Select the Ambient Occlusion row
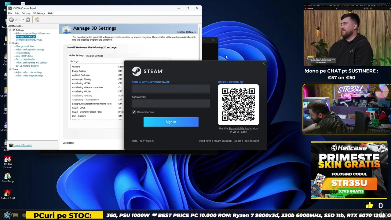 [97, 75]
